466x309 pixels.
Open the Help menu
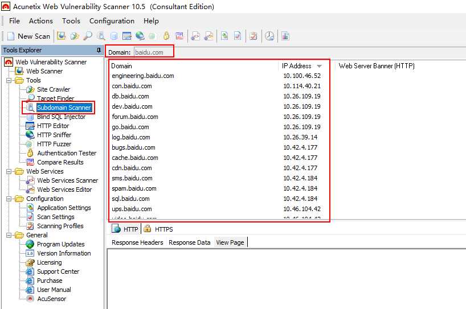151,21
